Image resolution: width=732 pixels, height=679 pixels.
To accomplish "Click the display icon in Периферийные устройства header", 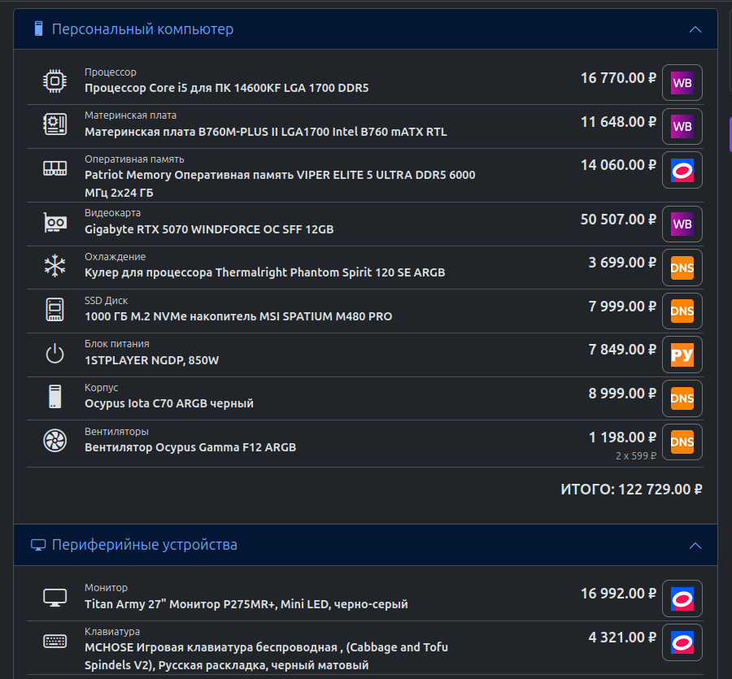I will click(x=38, y=545).
